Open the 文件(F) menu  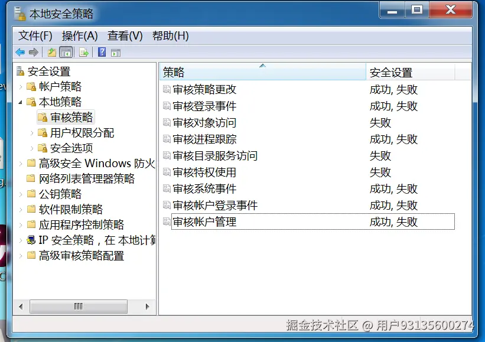tap(32, 35)
